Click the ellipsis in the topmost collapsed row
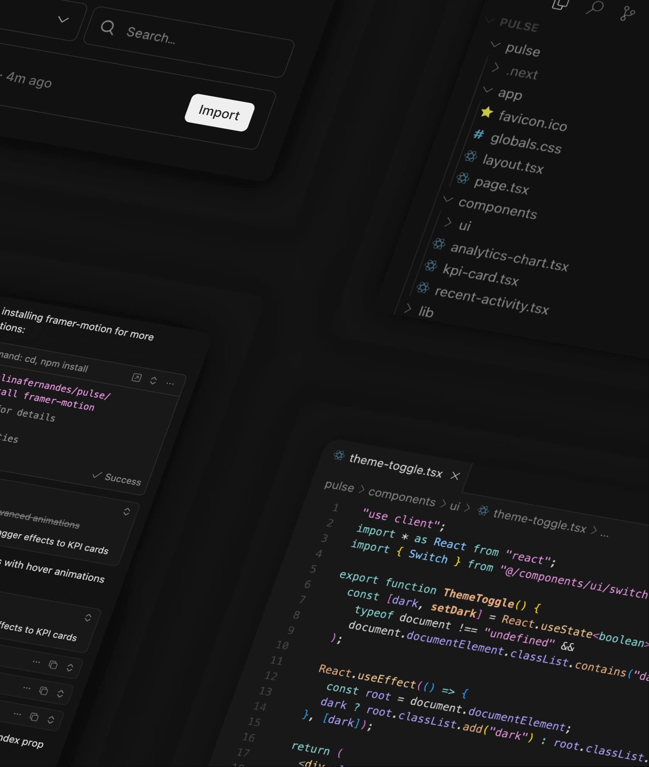 point(36,661)
